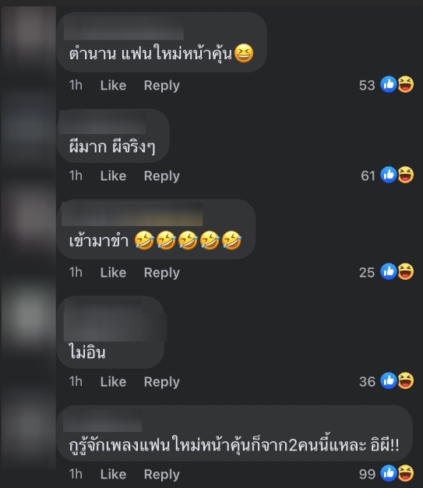Click the laughing reaction icon beside 53
This screenshot has height=488, width=423.
[406, 84]
